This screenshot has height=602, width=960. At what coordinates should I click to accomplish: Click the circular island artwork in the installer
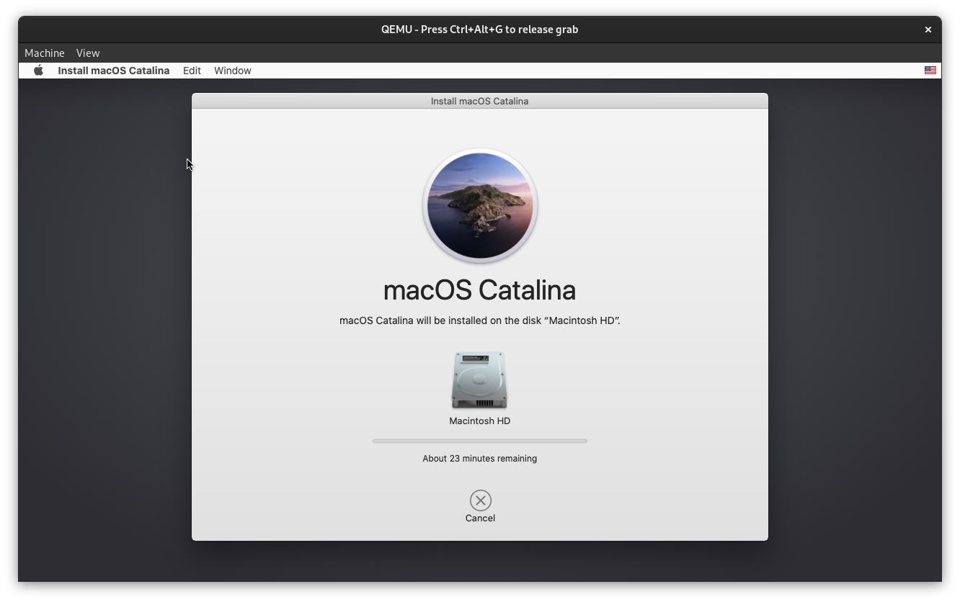tap(479, 206)
